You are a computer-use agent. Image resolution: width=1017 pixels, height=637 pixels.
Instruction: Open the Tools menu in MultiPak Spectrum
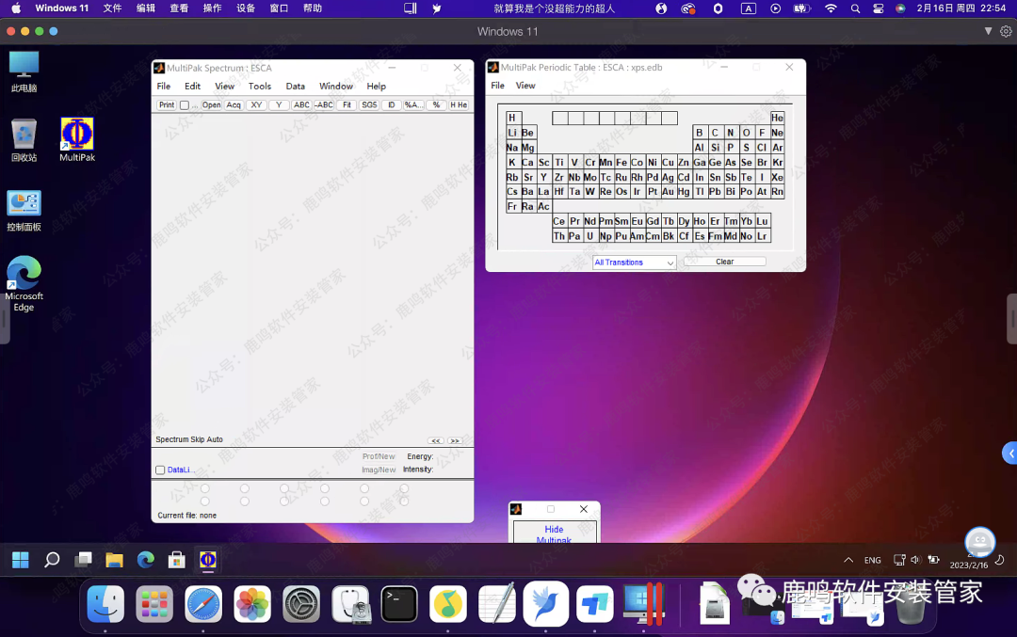click(x=260, y=87)
